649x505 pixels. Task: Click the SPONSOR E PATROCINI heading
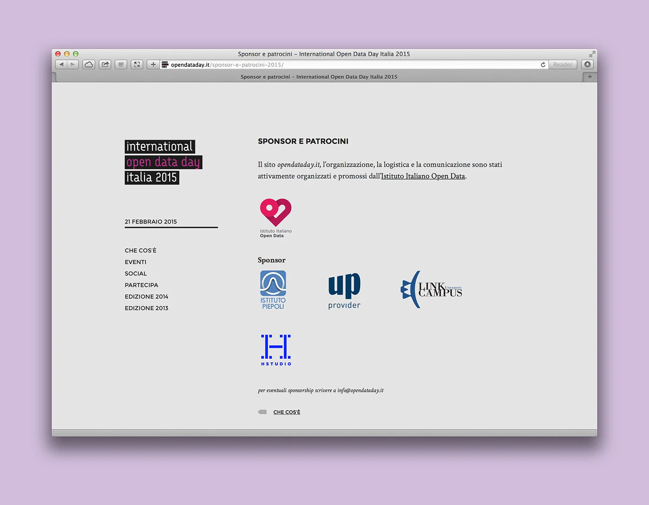[x=303, y=141]
